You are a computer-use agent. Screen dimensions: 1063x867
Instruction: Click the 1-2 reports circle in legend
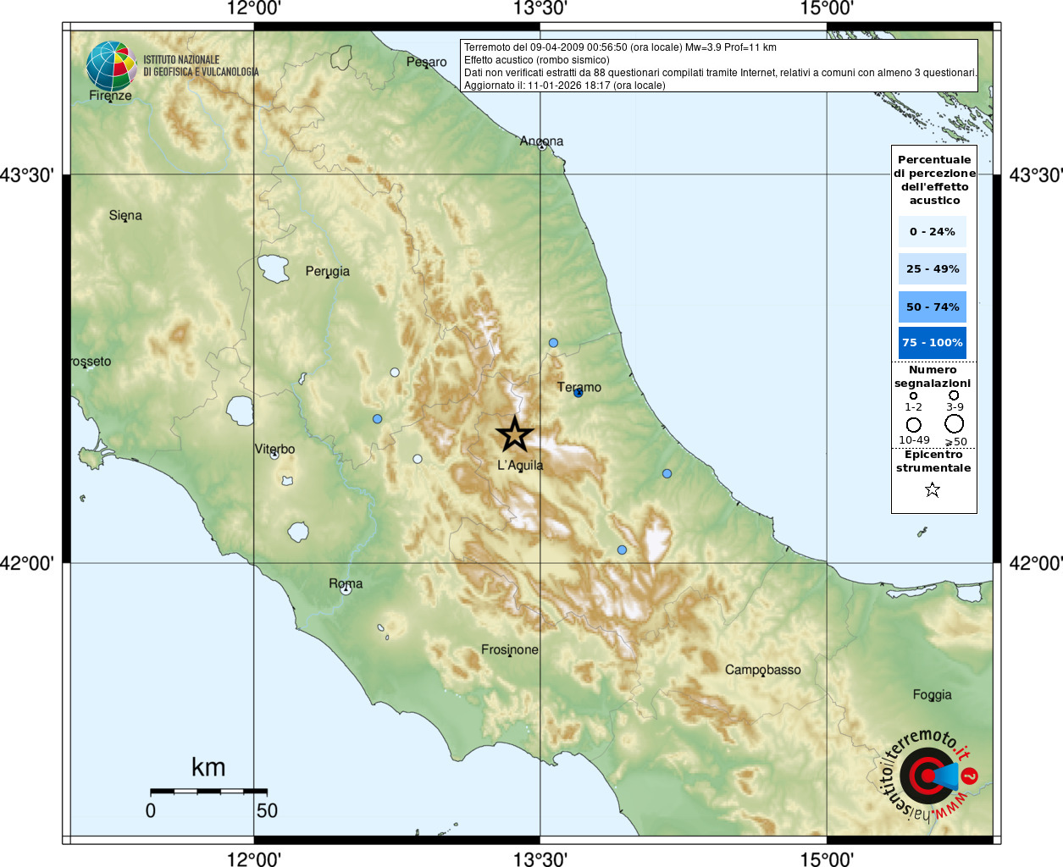click(x=913, y=395)
